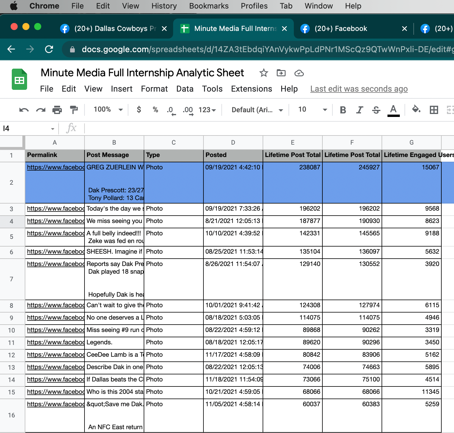Viewport: 454px width, 433px height.
Task: Close the Minute Media sheet tab
Action: coord(284,29)
